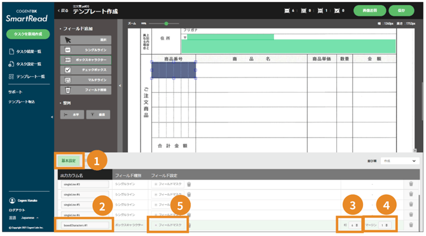
Task: Edit the boxedCharacters #1 column name field
Action: coord(85,225)
